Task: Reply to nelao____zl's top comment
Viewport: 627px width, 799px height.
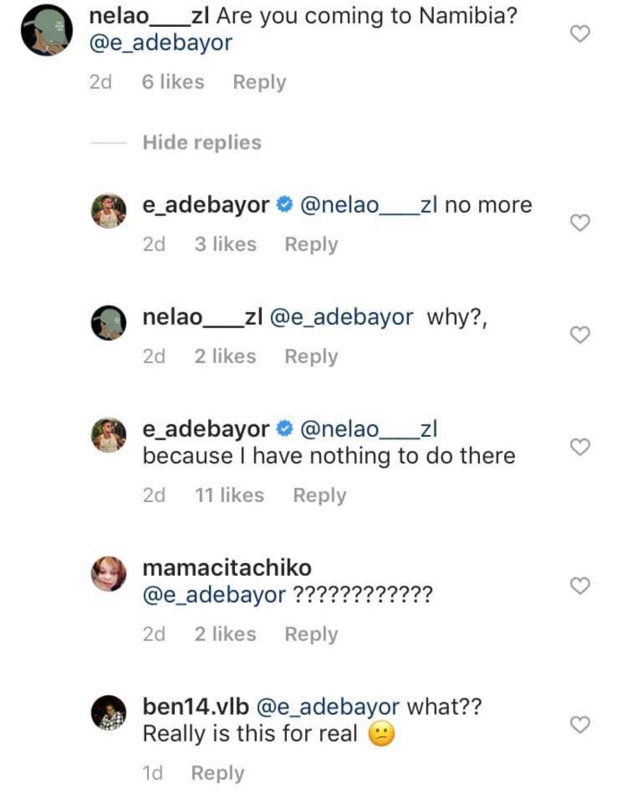Action: tap(259, 82)
